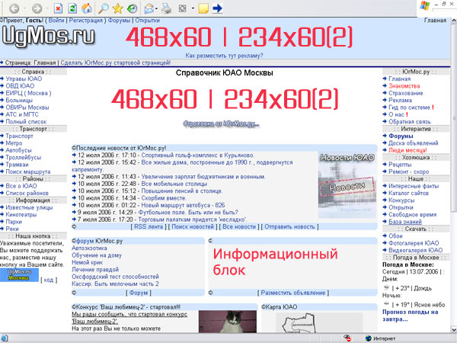Click 'Как разместить тут рекламу?' link

pyautogui.click(x=224, y=56)
